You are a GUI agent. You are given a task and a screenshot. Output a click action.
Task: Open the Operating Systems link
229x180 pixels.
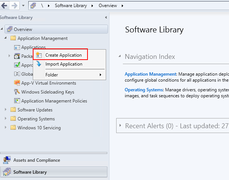(144, 90)
